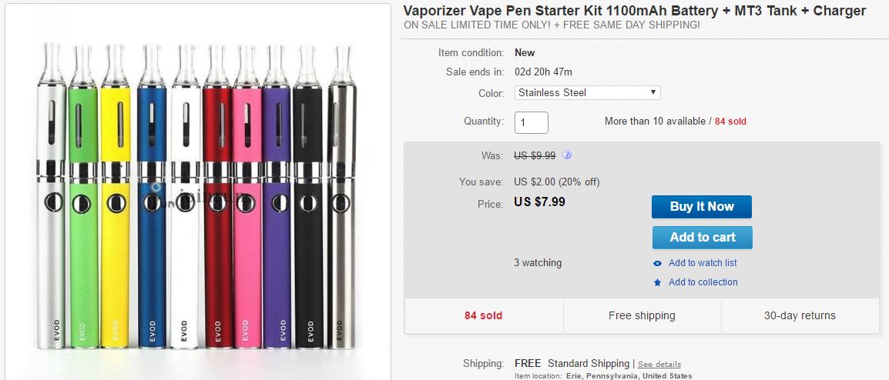
Task: Click the star icon beside Add to collection
Action: coord(657,282)
